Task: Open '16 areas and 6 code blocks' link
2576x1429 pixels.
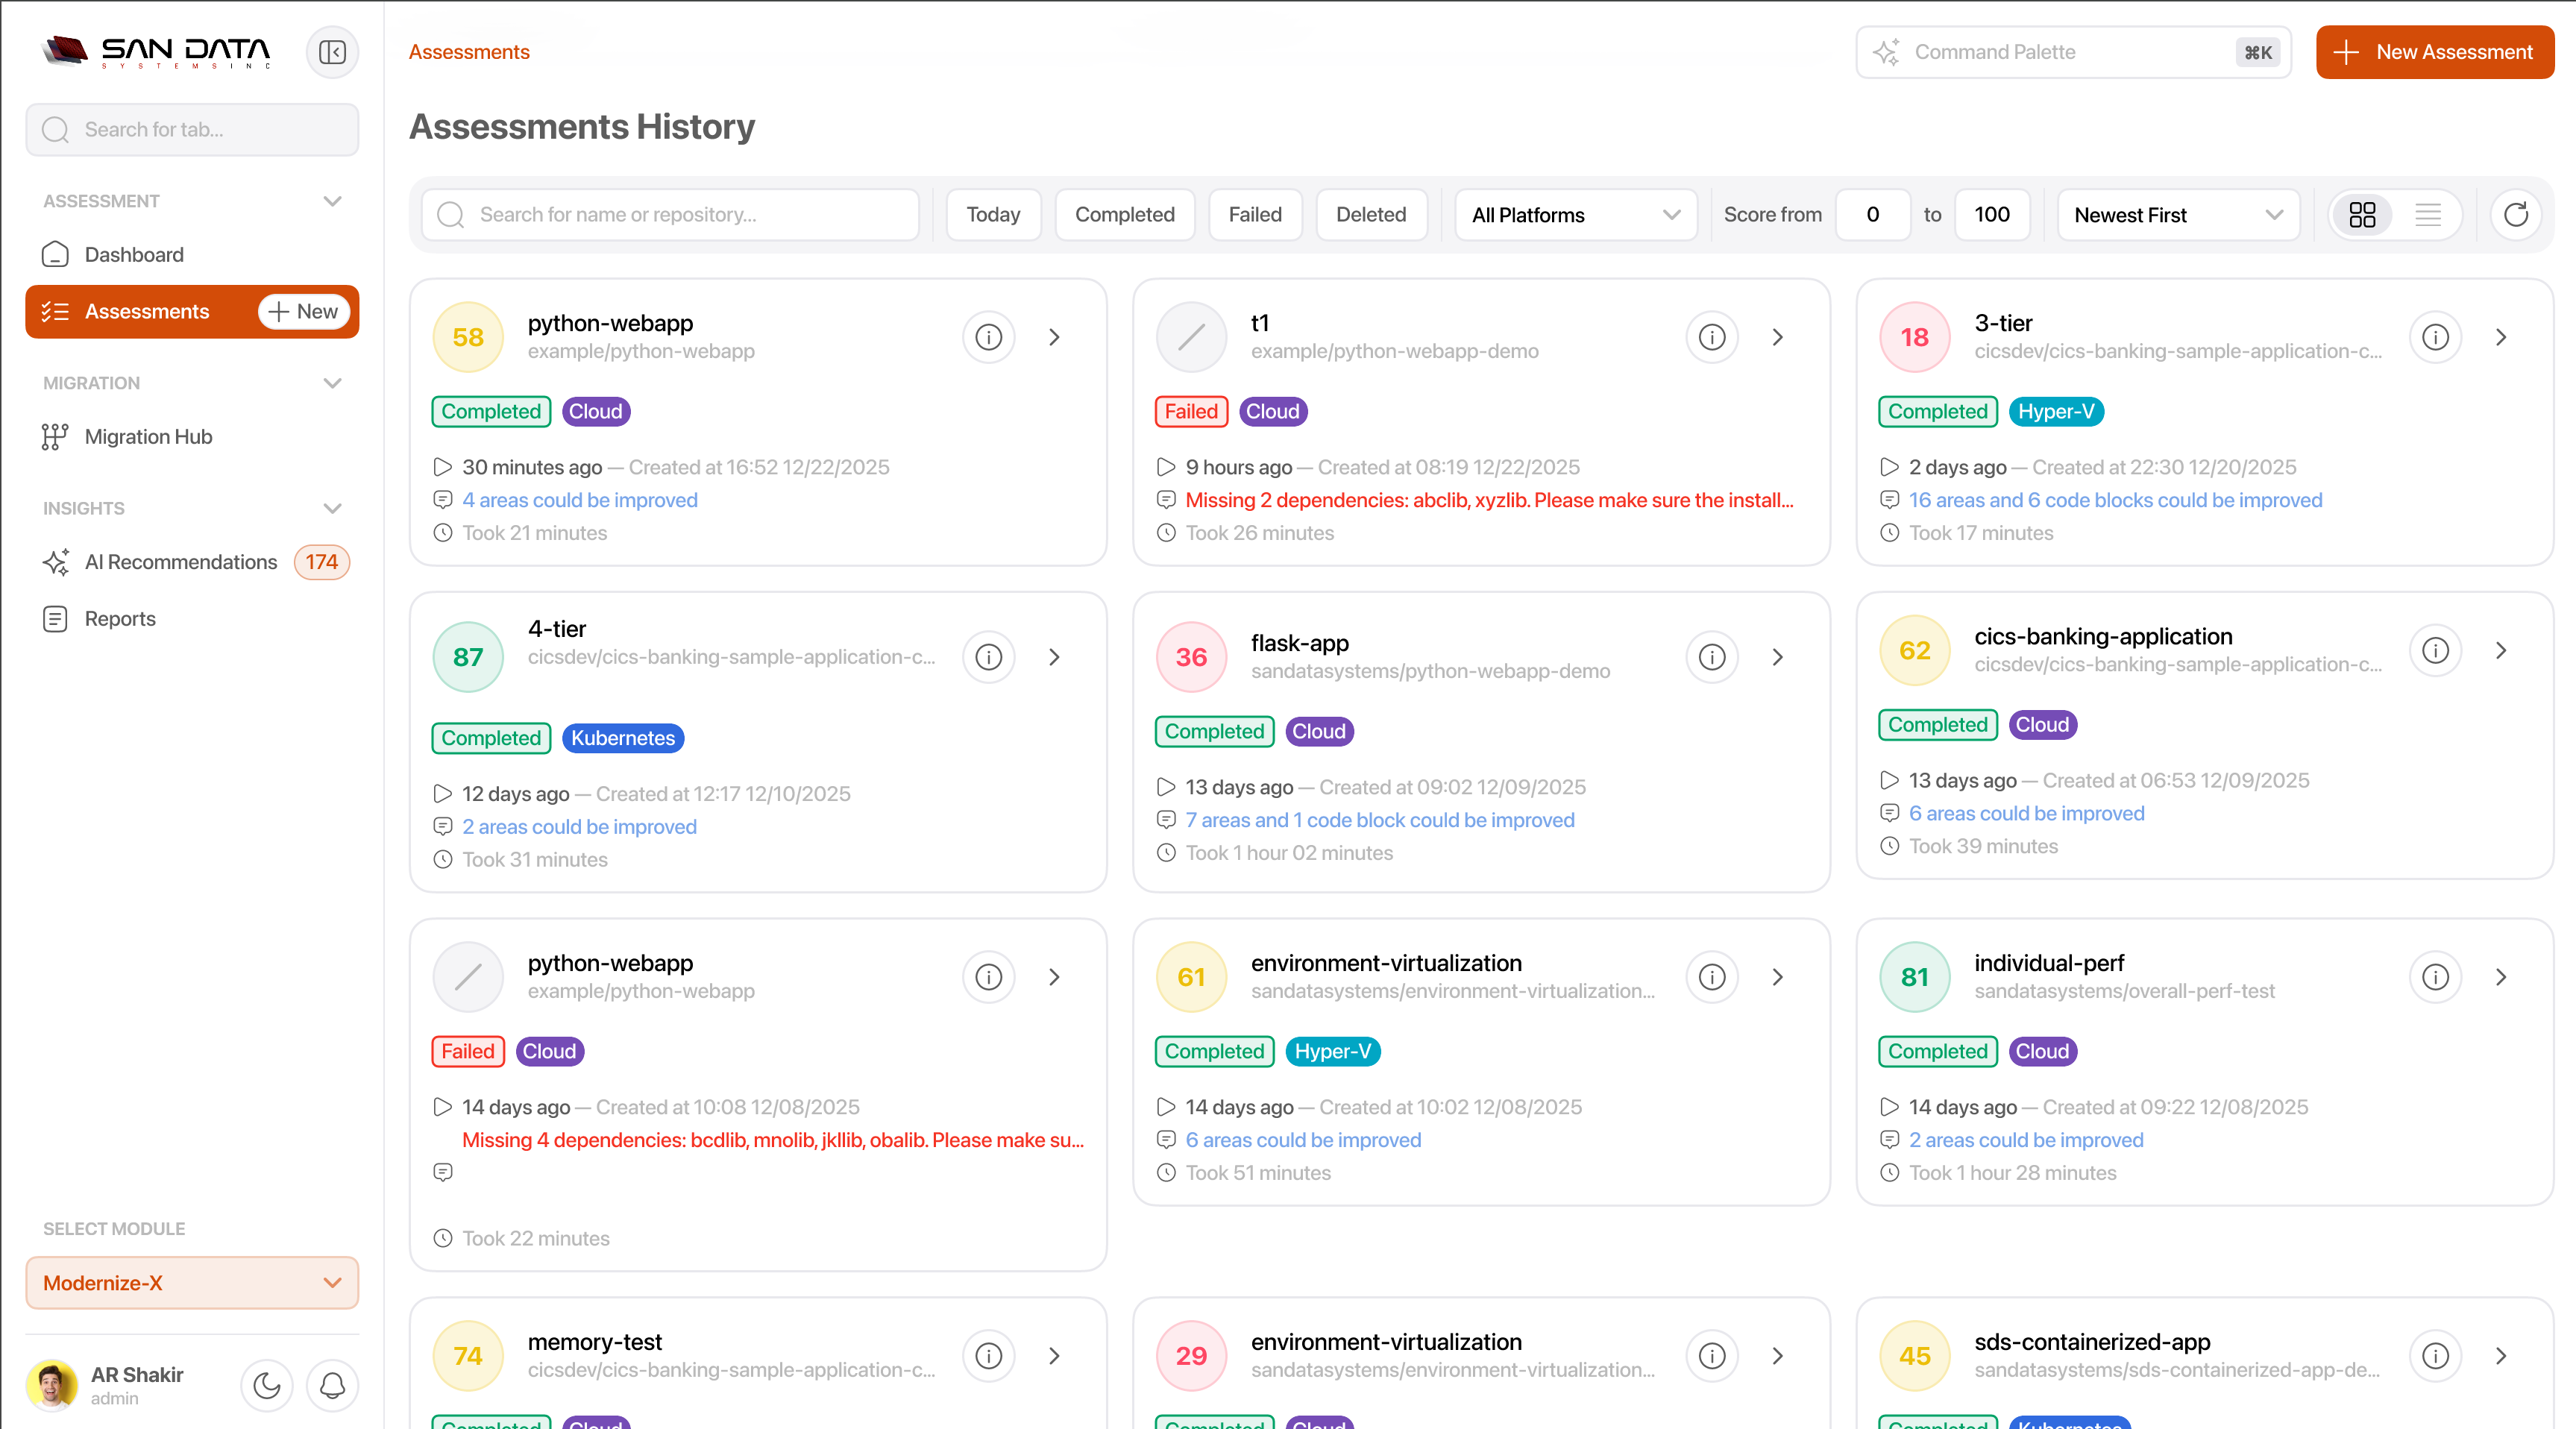Action: 2115,500
